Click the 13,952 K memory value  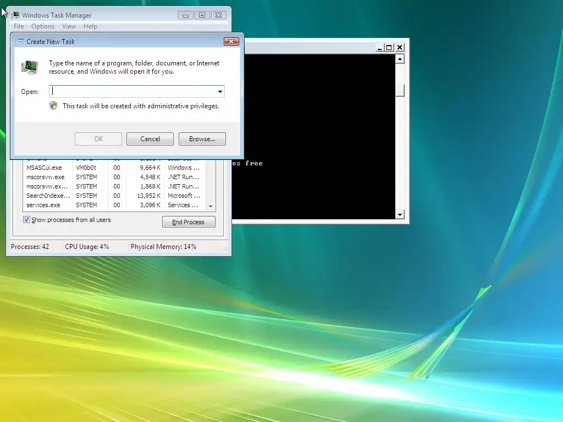click(148, 196)
